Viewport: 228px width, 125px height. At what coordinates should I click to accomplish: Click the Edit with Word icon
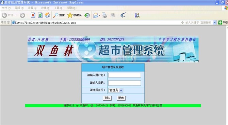click(x=113, y=15)
